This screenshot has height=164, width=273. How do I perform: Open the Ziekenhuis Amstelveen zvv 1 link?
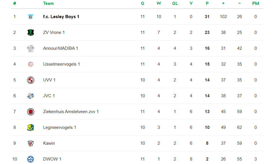coord(71,112)
